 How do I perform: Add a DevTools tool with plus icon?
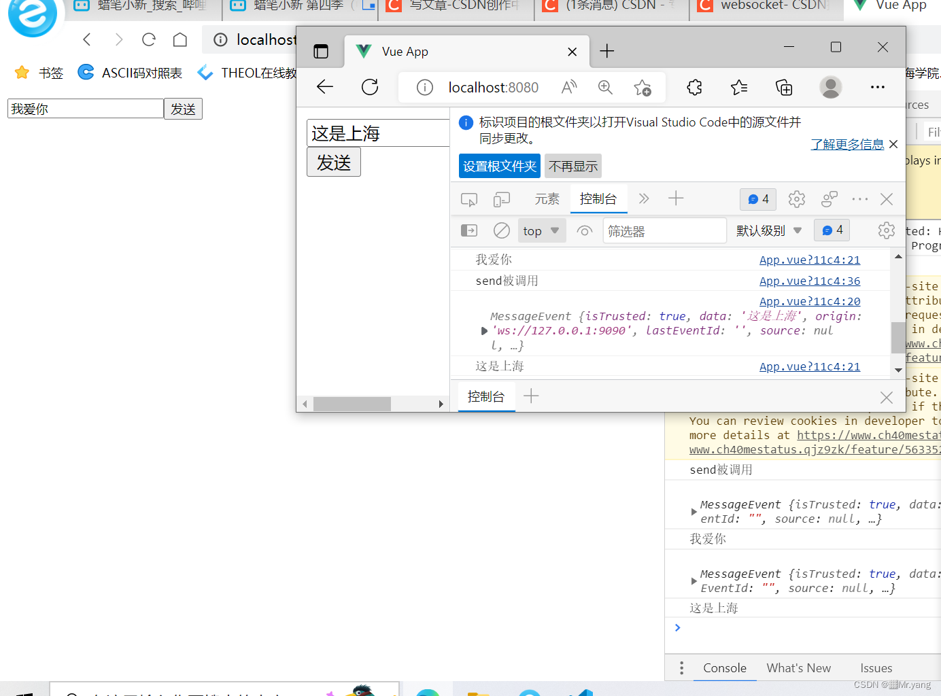coord(676,198)
